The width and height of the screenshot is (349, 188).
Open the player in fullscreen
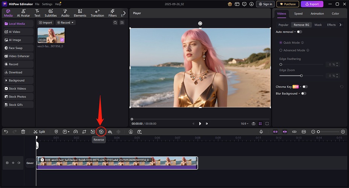pos(267,124)
